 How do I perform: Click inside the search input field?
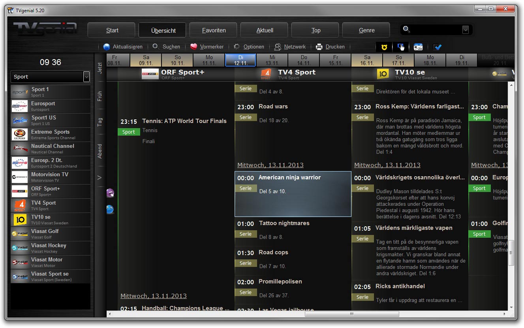tap(436, 30)
